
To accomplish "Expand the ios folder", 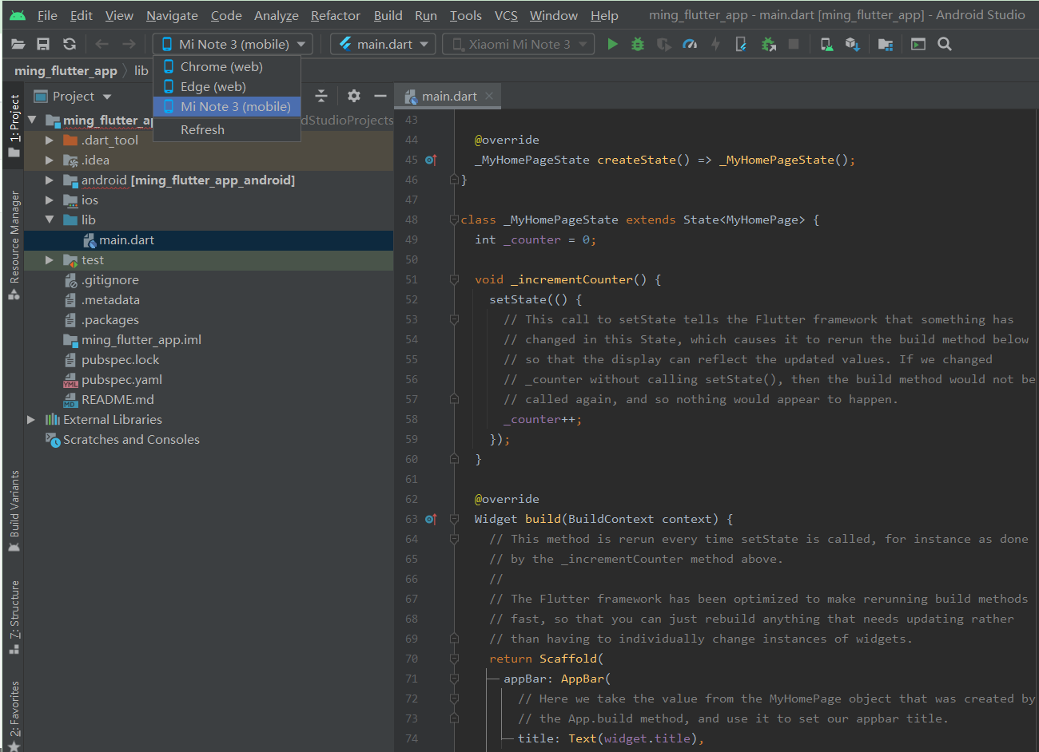I will pos(50,200).
